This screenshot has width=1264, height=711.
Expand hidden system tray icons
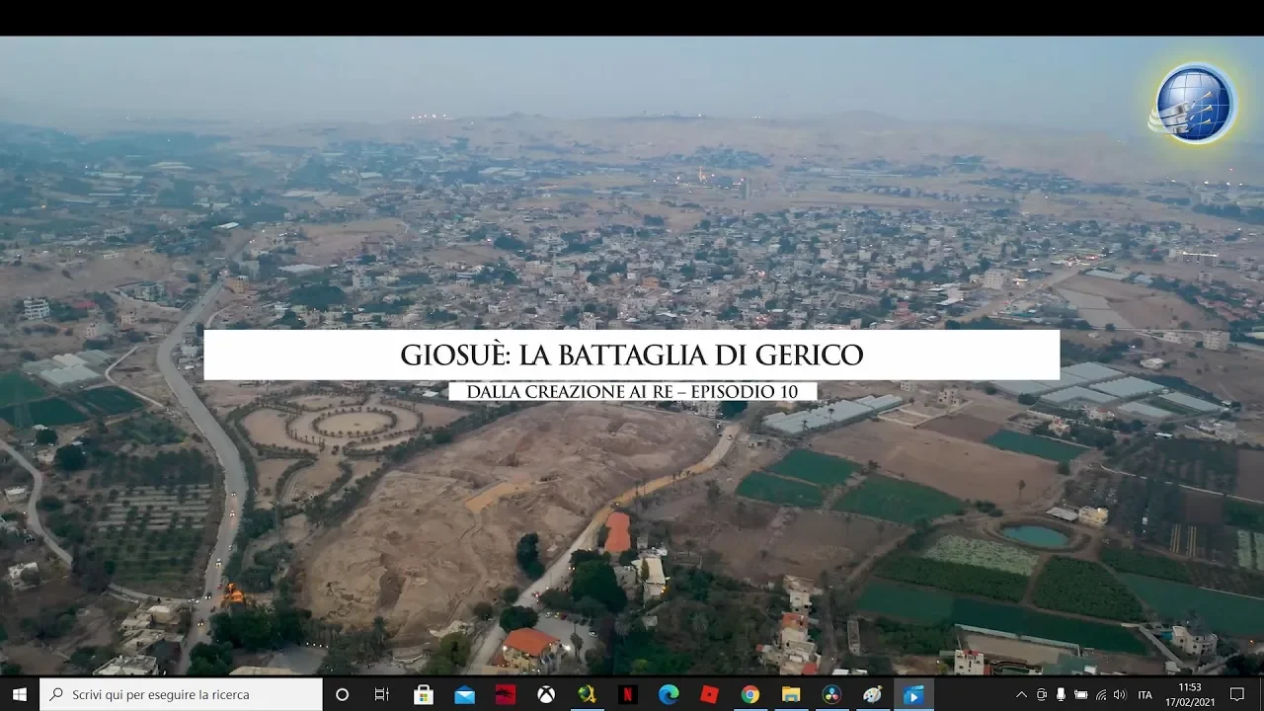click(1020, 694)
